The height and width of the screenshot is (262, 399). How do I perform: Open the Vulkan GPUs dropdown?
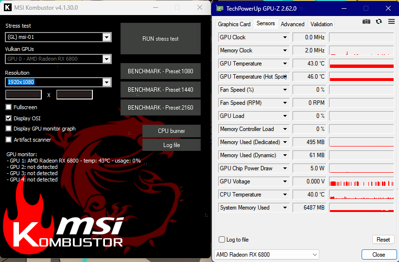point(106,59)
